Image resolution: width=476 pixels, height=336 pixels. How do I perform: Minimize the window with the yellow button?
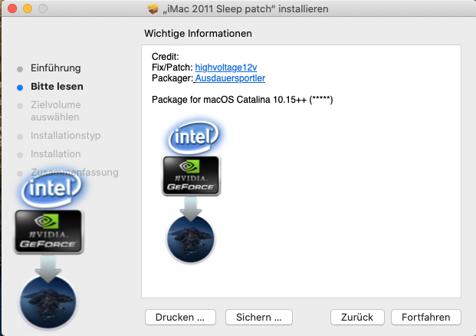point(28,8)
